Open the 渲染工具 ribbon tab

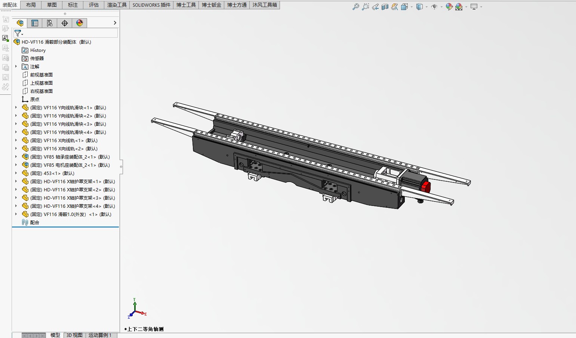pyautogui.click(x=117, y=5)
